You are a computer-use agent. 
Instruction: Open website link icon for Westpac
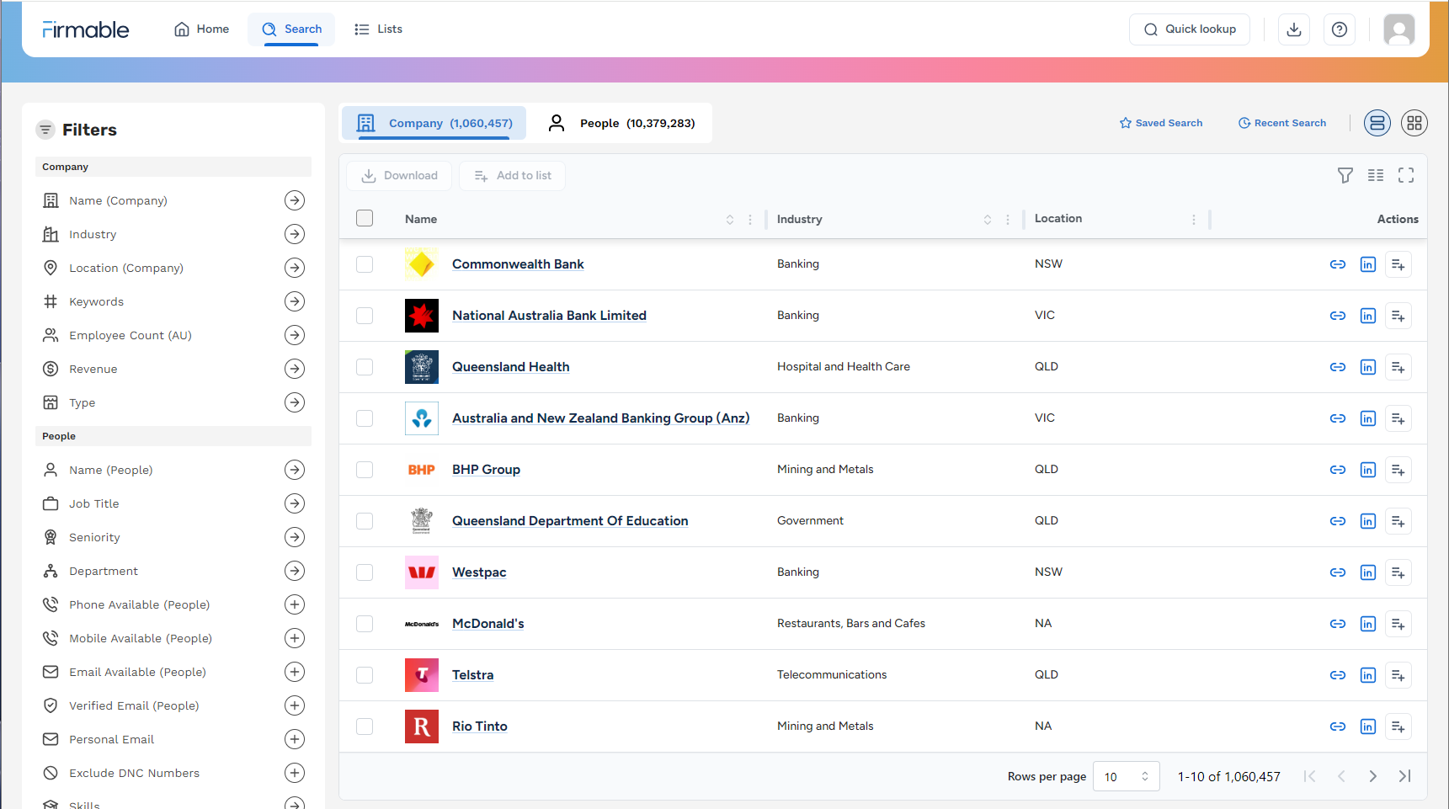1338,572
